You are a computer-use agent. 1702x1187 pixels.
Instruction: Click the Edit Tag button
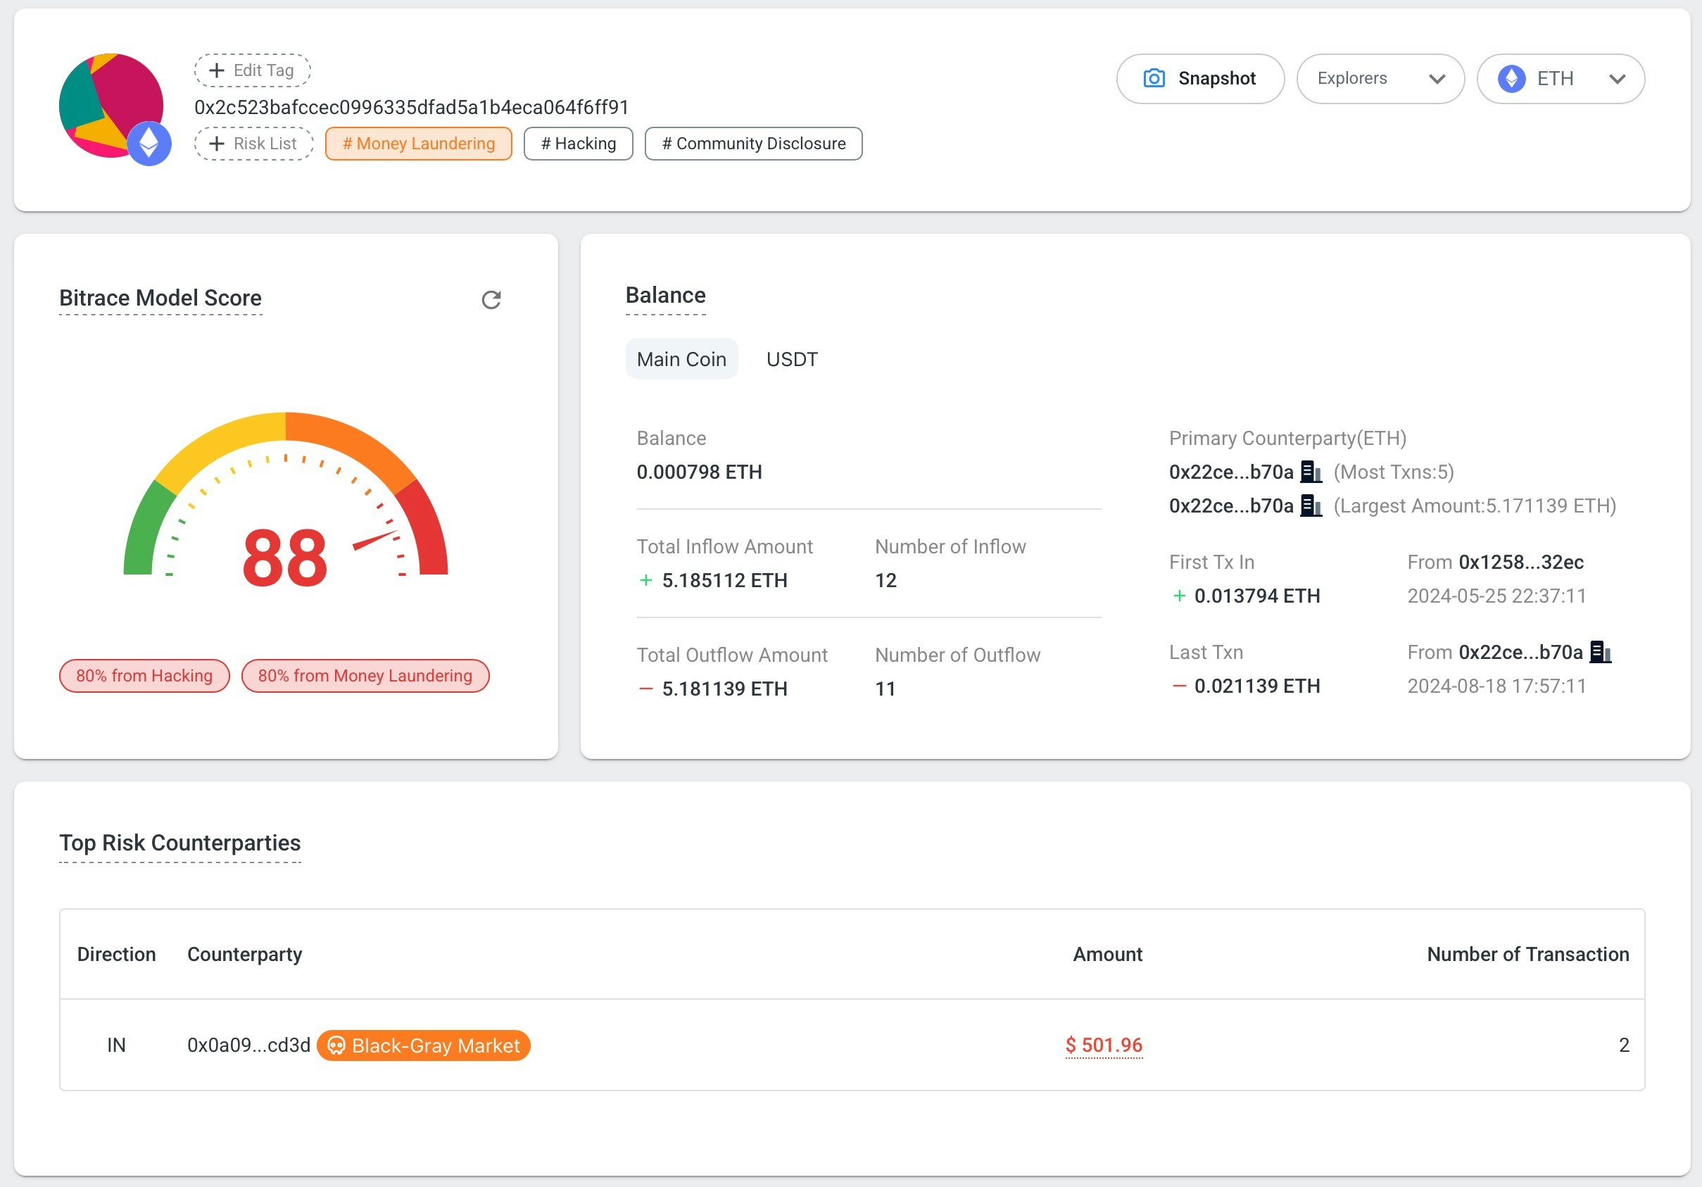click(x=253, y=70)
